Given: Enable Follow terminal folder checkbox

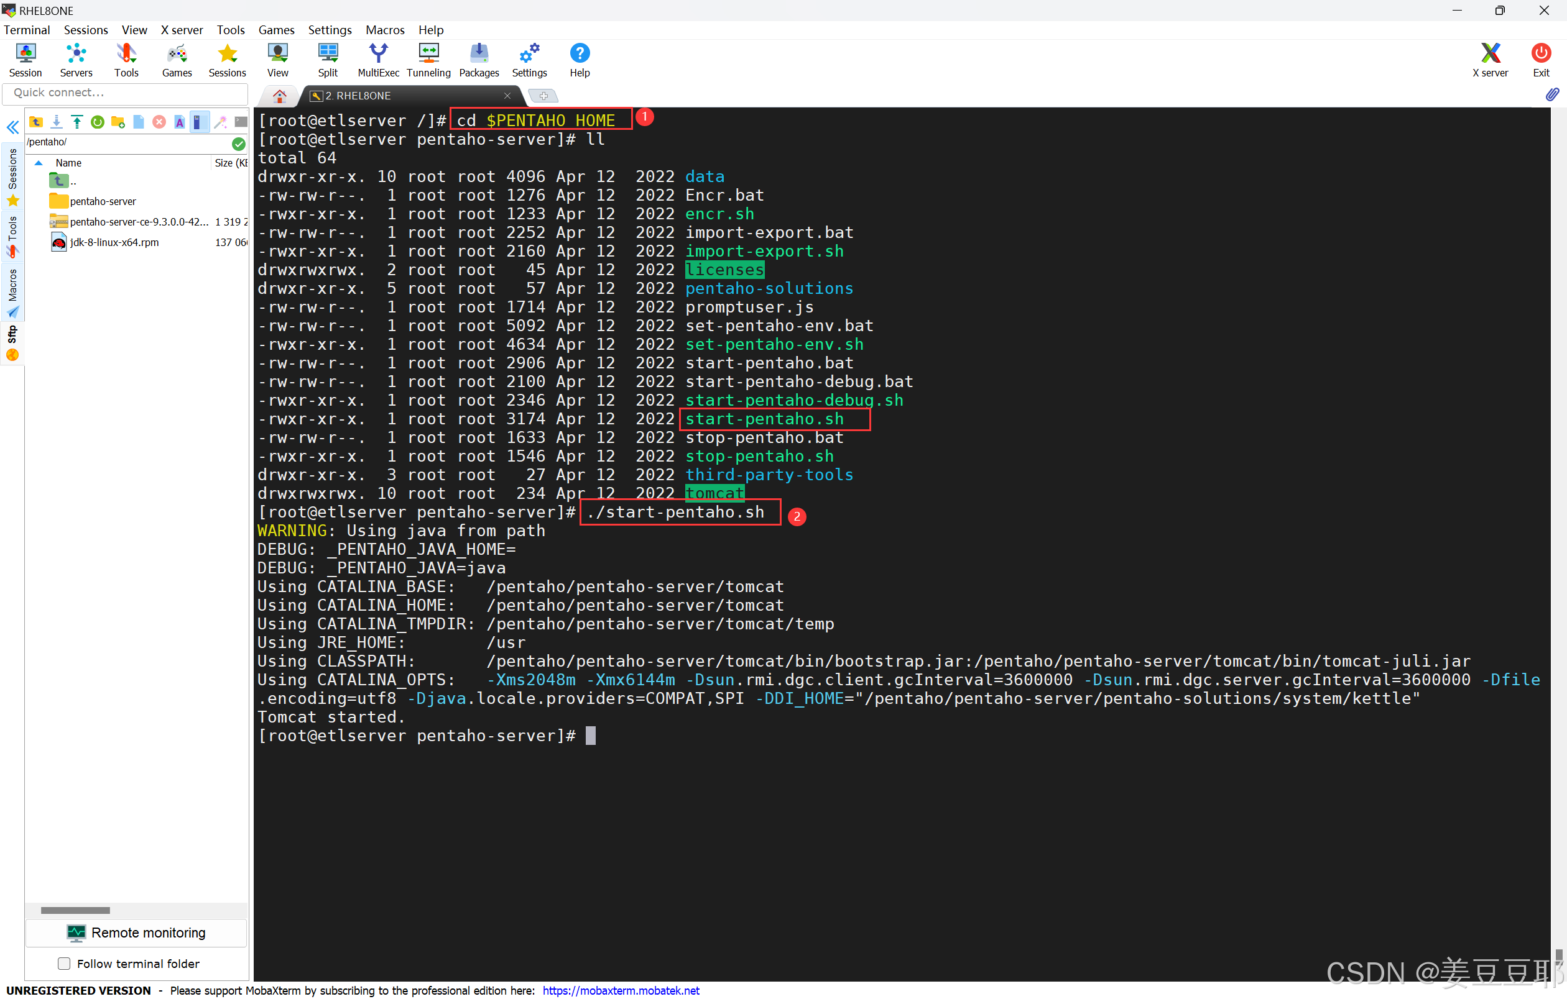Looking at the screenshot, I should pos(64,963).
